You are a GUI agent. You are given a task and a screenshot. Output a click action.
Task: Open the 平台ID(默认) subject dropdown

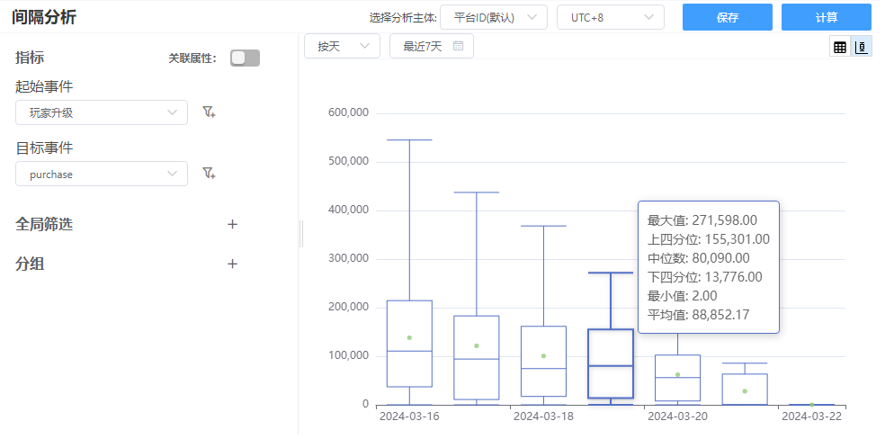coord(493,17)
